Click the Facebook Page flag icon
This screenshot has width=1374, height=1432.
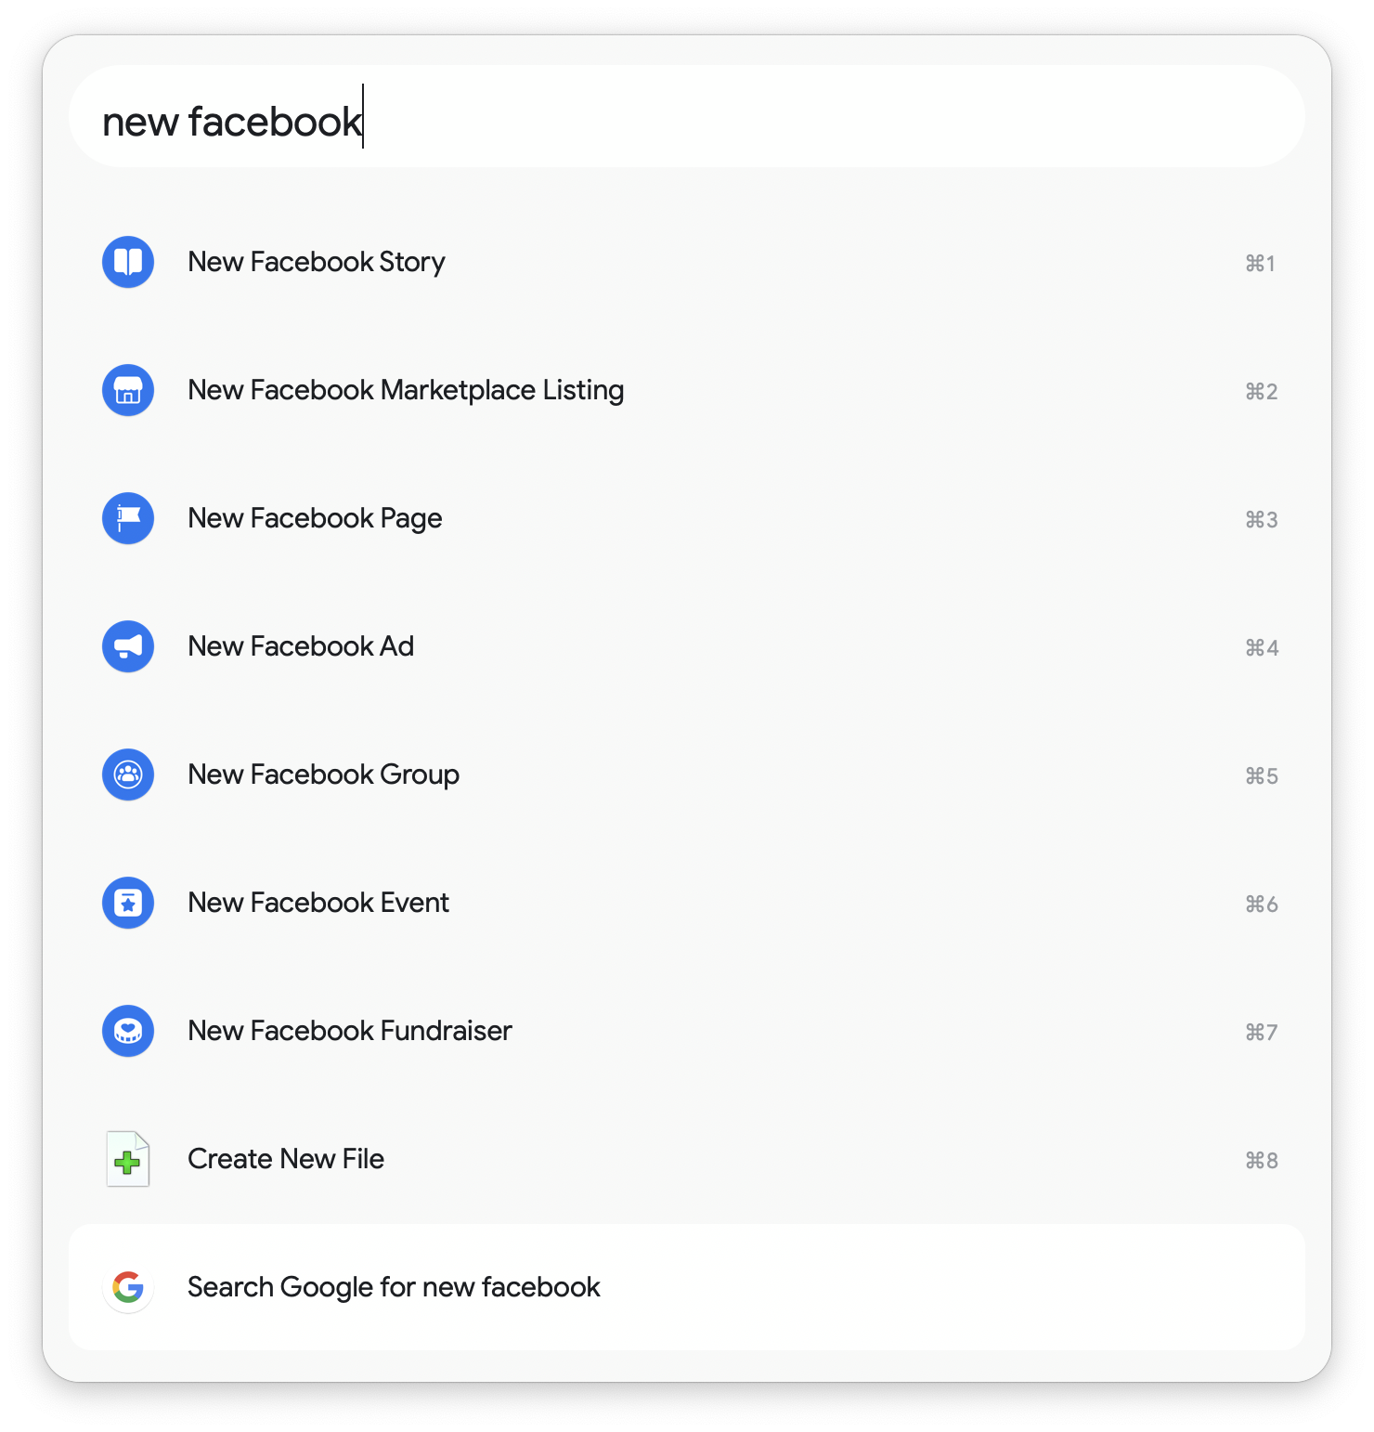point(128,518)
